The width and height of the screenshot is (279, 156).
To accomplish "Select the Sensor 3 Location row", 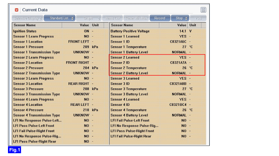I will [x=61, y=84].
